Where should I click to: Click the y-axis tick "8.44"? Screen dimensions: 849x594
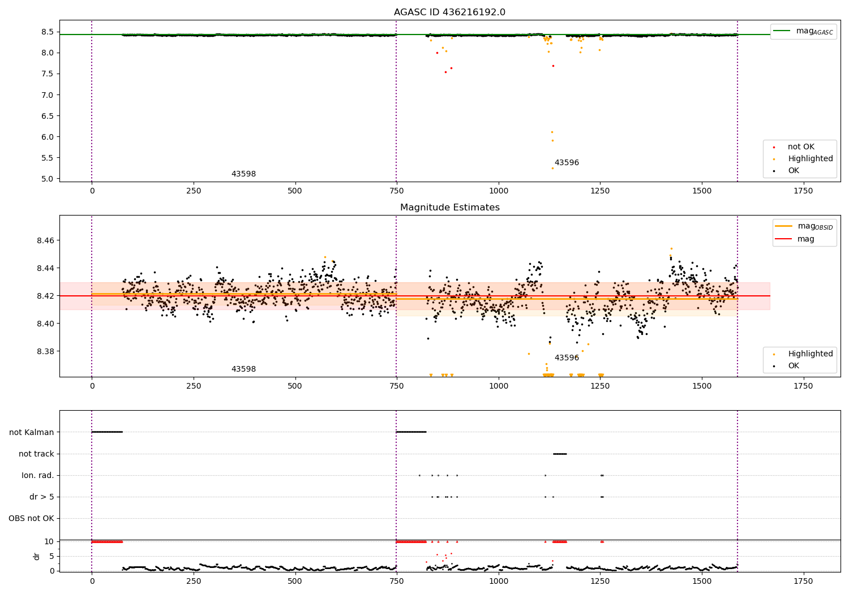(45, 268)
